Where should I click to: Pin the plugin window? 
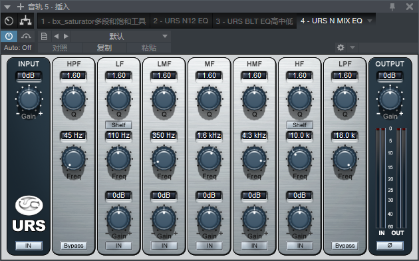point(392,7)
